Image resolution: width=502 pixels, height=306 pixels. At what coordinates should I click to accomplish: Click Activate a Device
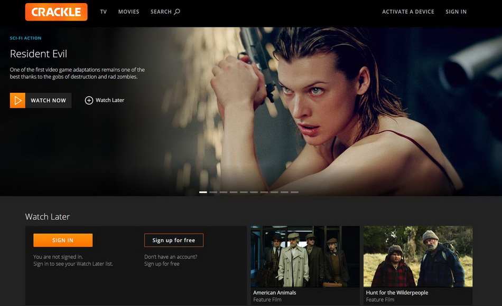tap(408, 11)
